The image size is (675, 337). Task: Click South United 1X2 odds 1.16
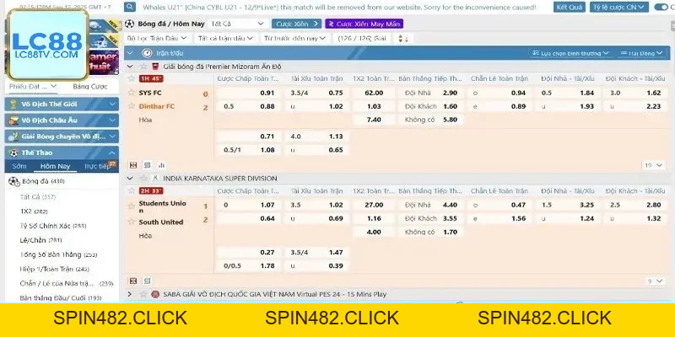point(374,218)
